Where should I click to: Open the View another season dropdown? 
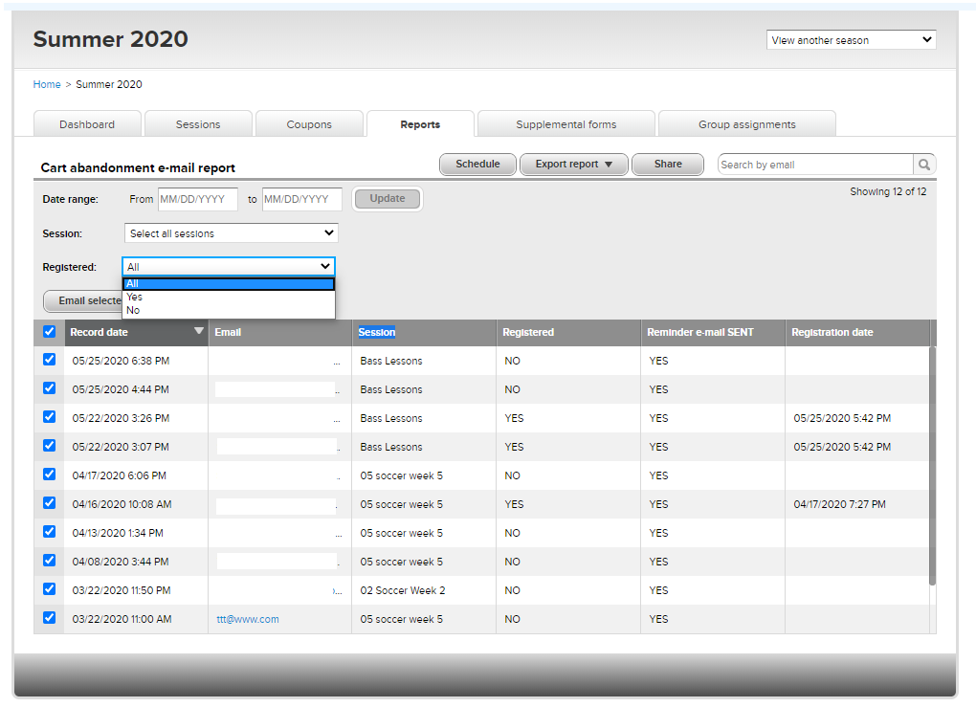click(x=851, y=40)
